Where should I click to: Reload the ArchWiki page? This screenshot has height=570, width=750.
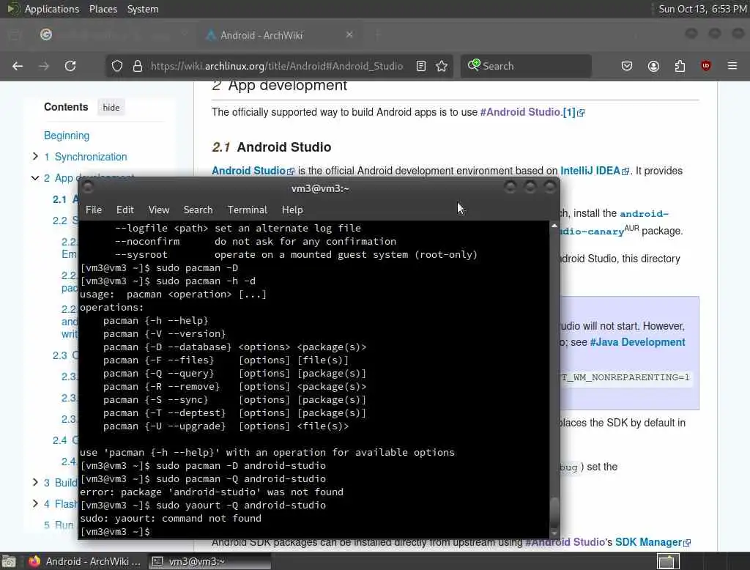tap(70, 66)
